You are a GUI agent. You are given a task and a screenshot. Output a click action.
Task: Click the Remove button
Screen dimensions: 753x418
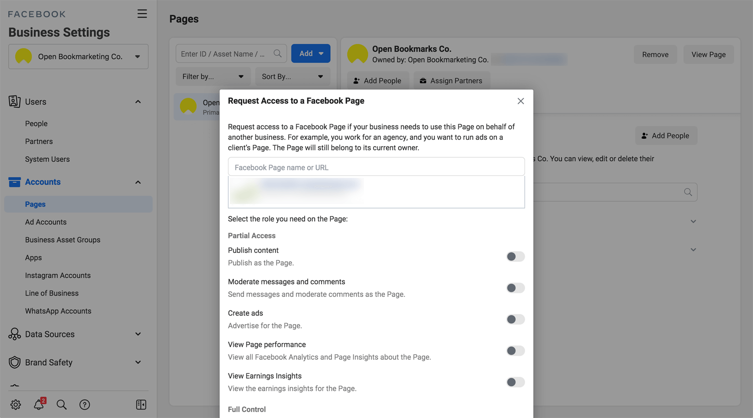point(655,54)
